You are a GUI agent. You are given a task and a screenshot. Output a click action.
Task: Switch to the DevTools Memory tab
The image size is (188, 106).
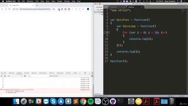(52, 73)
